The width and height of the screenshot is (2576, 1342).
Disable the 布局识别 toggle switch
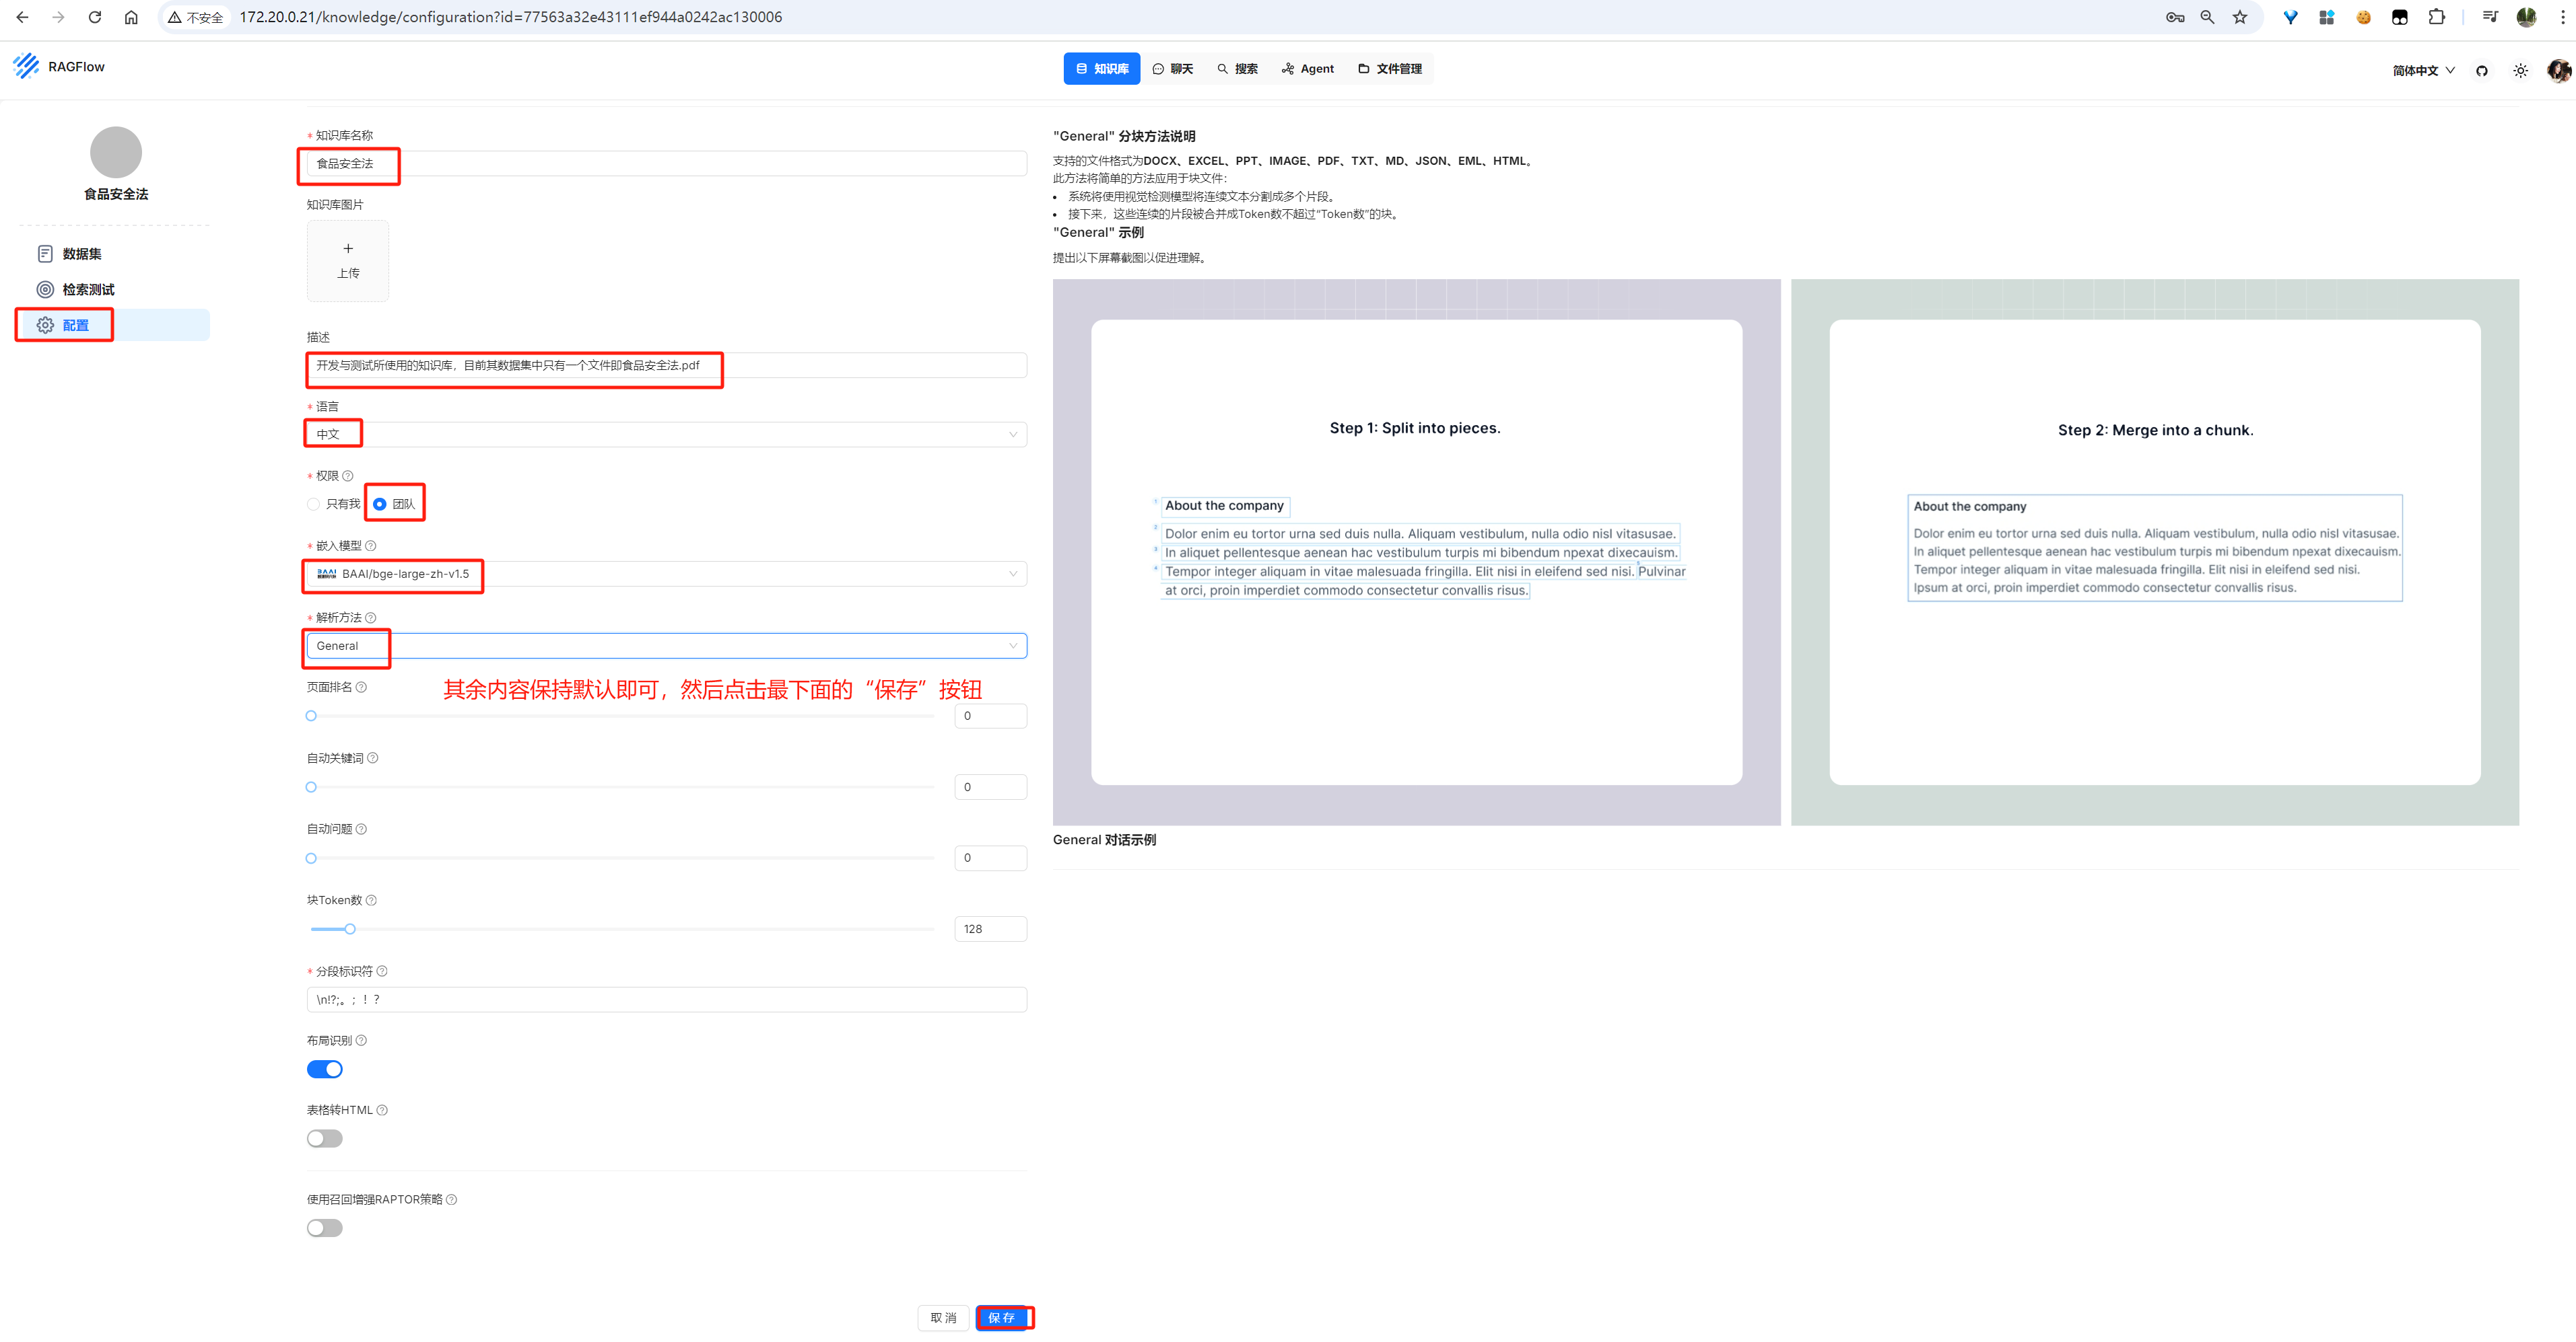click(324, 1069)
